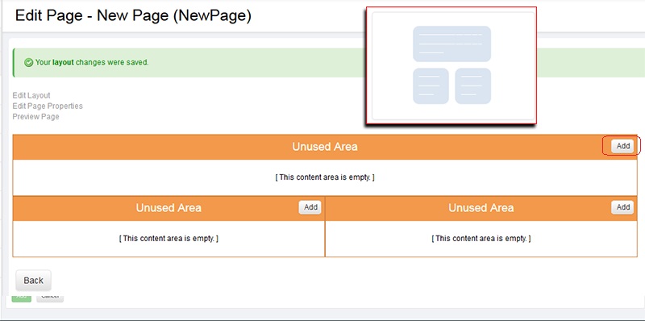Go back using the Back button

point(33,281)
